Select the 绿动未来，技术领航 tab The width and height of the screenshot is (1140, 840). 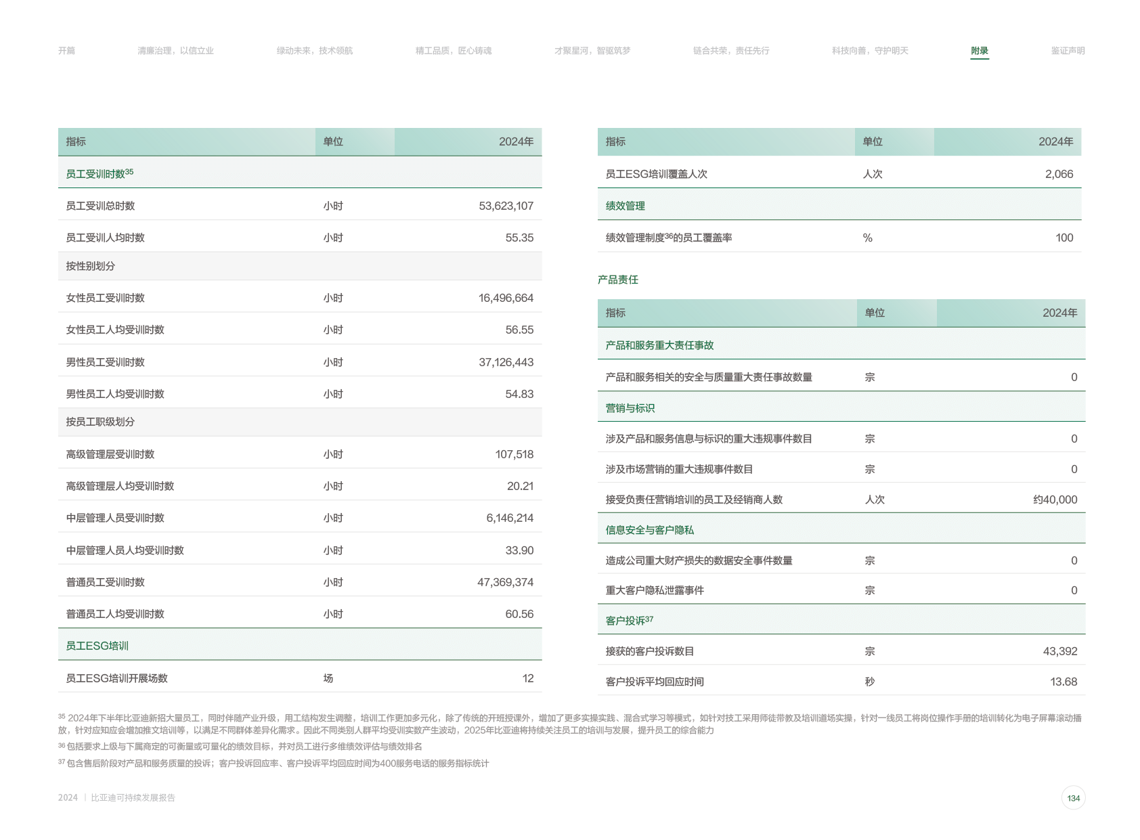[314, 51]
